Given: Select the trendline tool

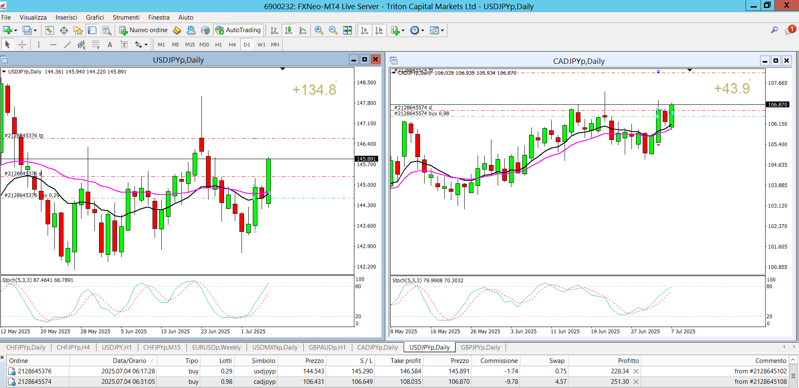Looking at the screenshot, I should [67, 45].
